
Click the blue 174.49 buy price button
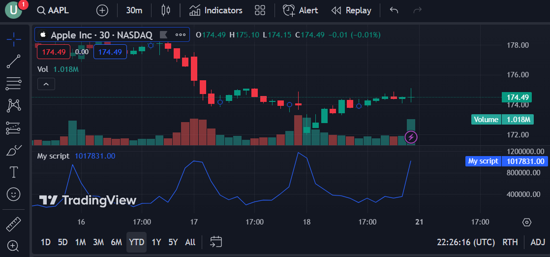(x=110, y=52)
